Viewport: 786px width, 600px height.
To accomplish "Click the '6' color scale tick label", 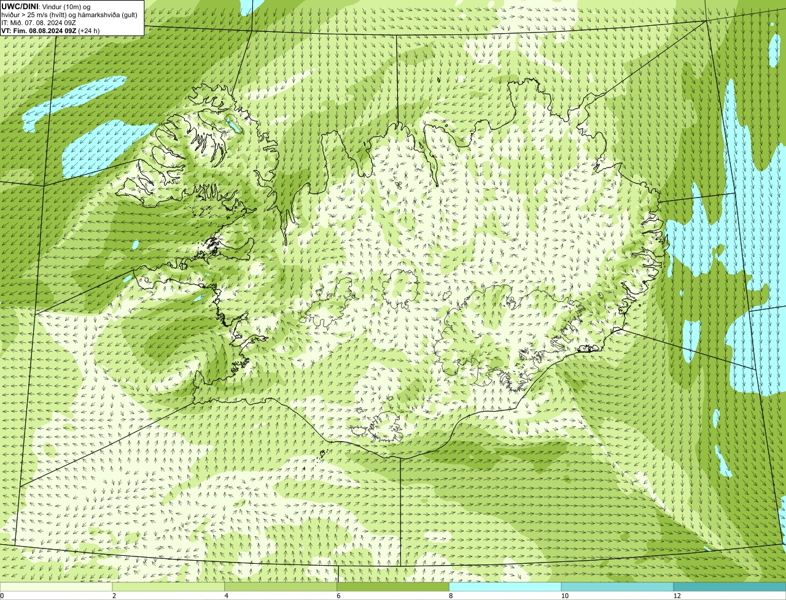I will click(338, 596).
